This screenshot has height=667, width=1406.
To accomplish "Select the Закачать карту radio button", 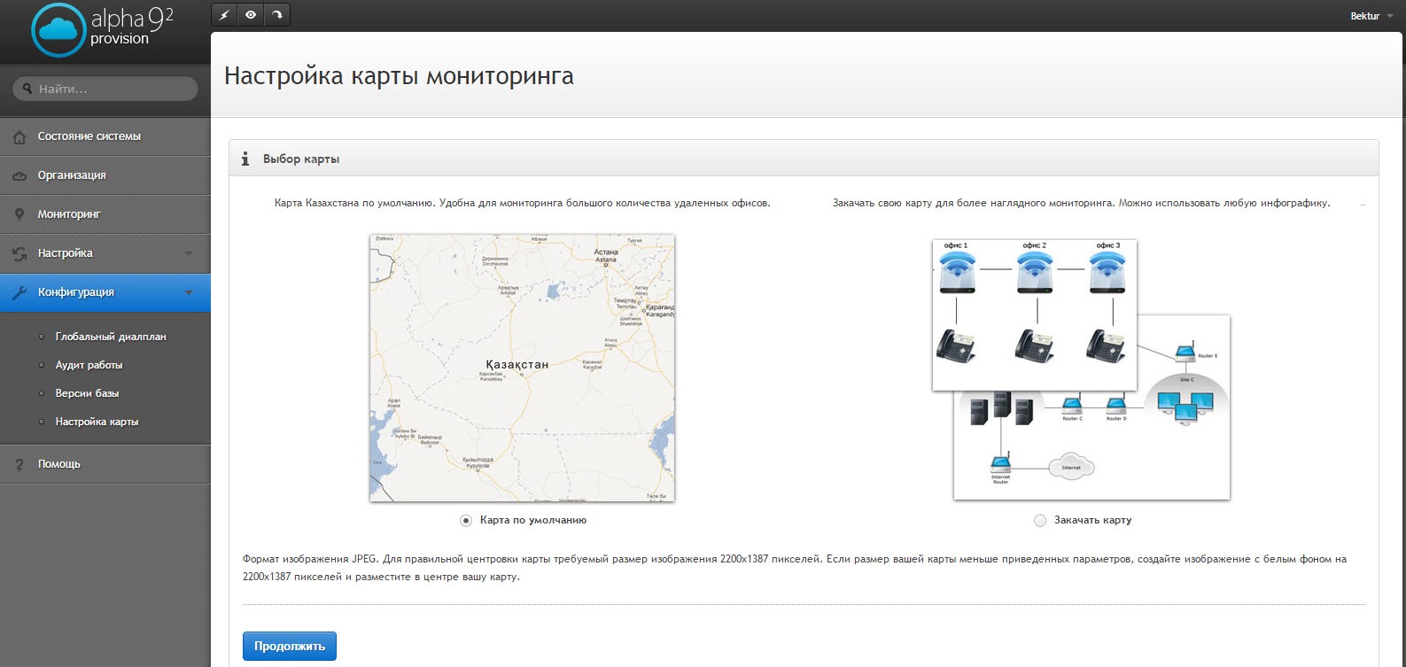I will (x=1040, y=521).
